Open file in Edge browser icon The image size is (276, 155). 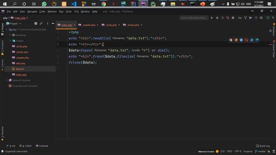(x=257, y=40)
